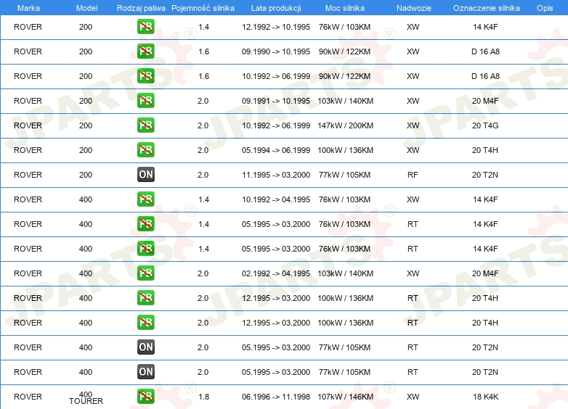Click the petrol icon in the 09.1991 -> 10.1995 row
The width and height of the screenshot is (568, 409).
click(145, 101)
